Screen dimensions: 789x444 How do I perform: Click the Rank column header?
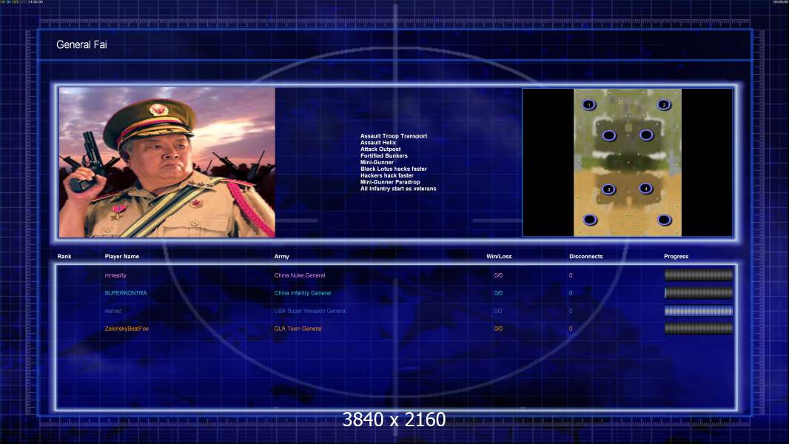click(64, 257)
